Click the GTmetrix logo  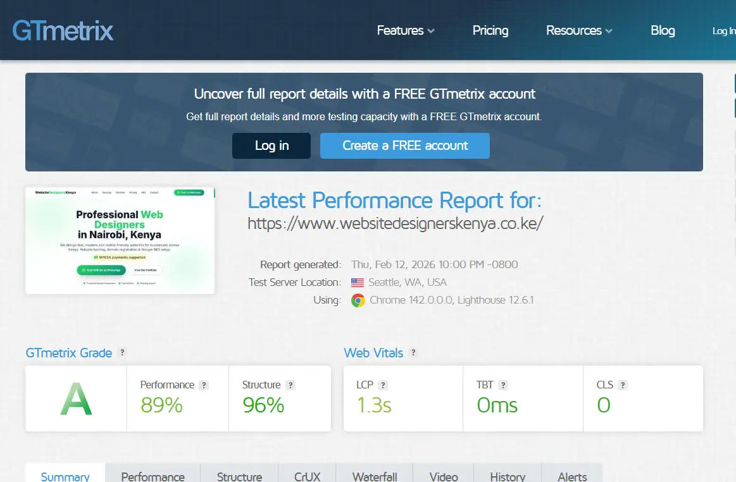coord(63,30)
